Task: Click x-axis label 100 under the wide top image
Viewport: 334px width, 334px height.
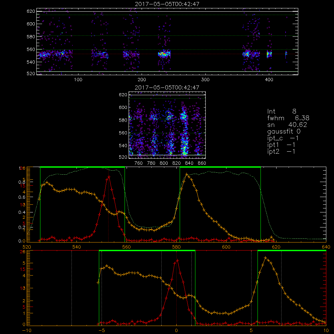Action: coord(78,80)
